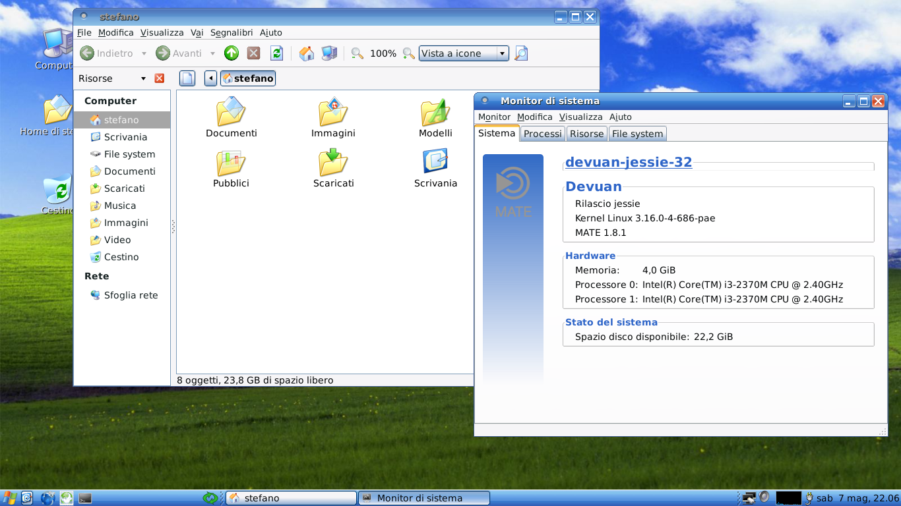Image resolution: width=901 pixels, height=506 pixels.
Task: Select Immagini in the sidebar
Action: click(x=122, y=223)
